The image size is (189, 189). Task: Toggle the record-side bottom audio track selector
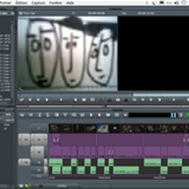pos(39,170)
